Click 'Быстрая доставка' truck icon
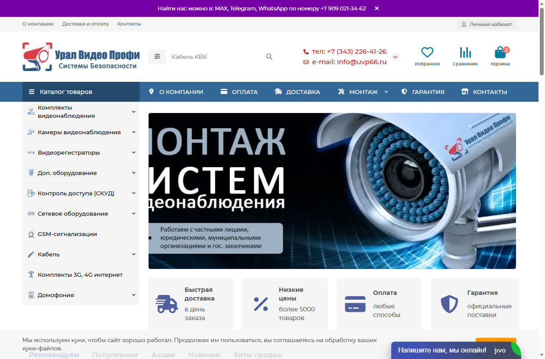Image resolution: width=545 pixels, height=359 pixels. coord(166,304)
